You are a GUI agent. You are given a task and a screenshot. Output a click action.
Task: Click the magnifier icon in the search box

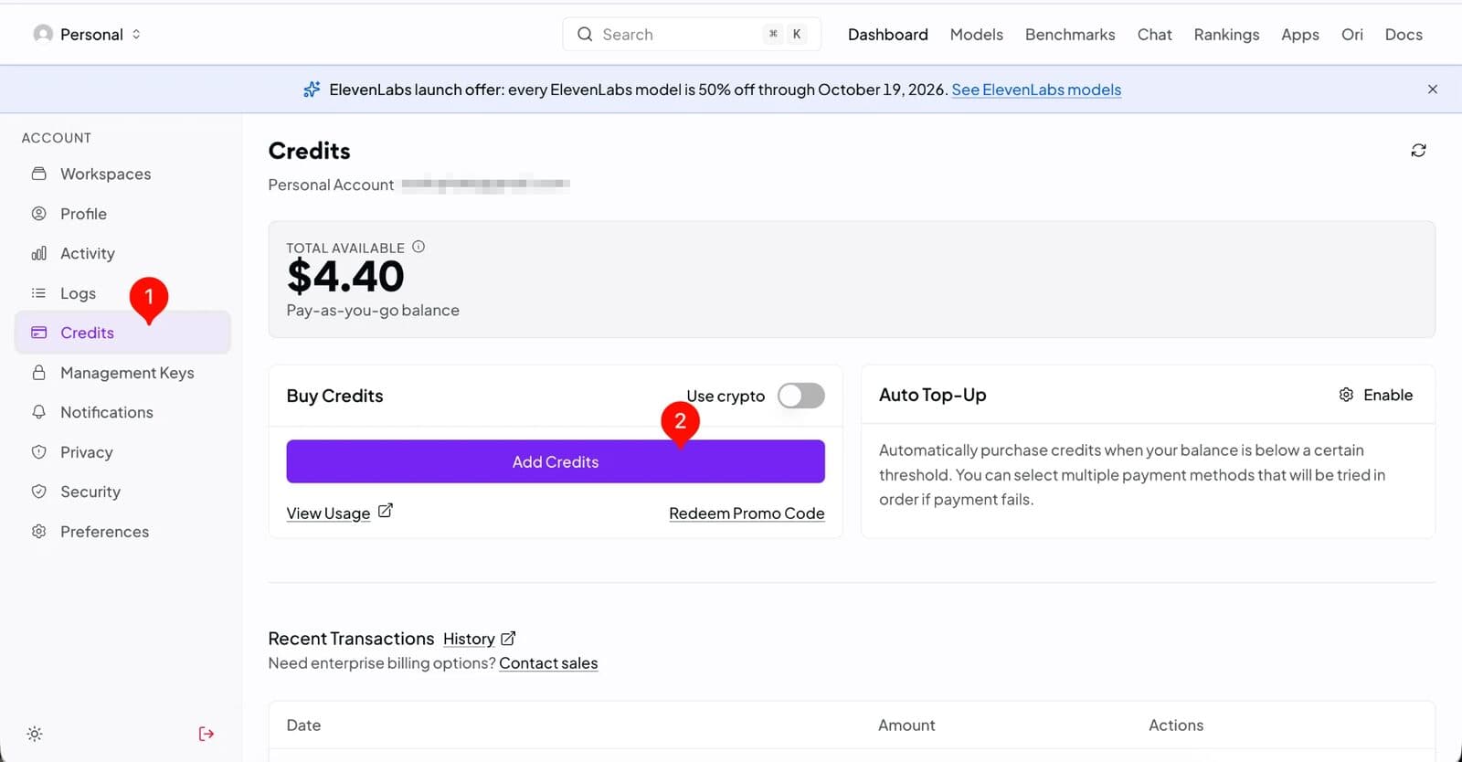[x=585, y=35]
